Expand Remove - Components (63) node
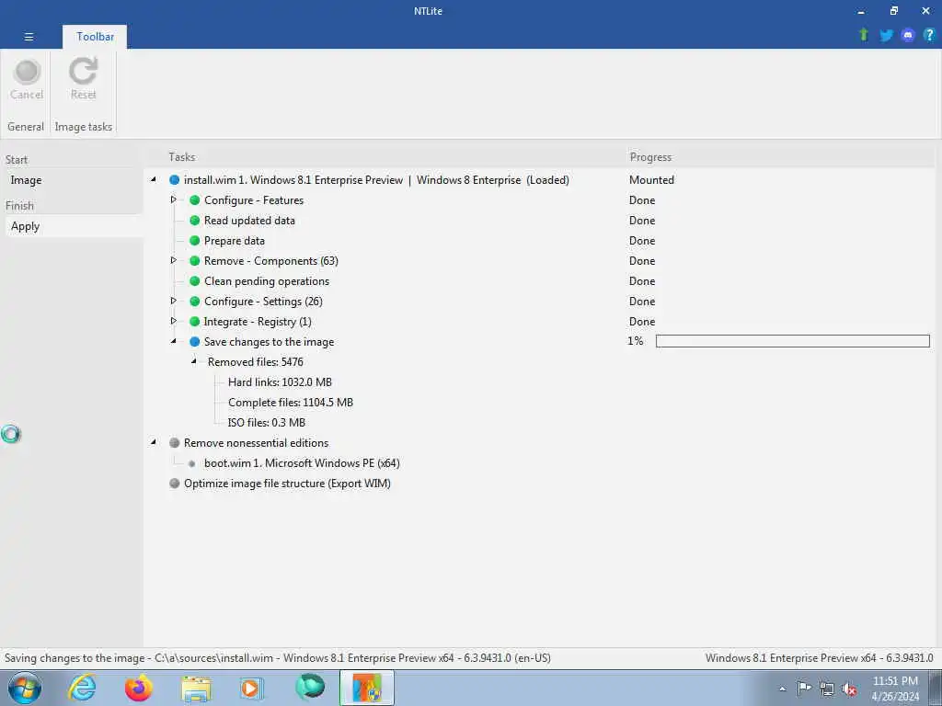Viewport: 942px width, 706px height. (x=174, y=260)
